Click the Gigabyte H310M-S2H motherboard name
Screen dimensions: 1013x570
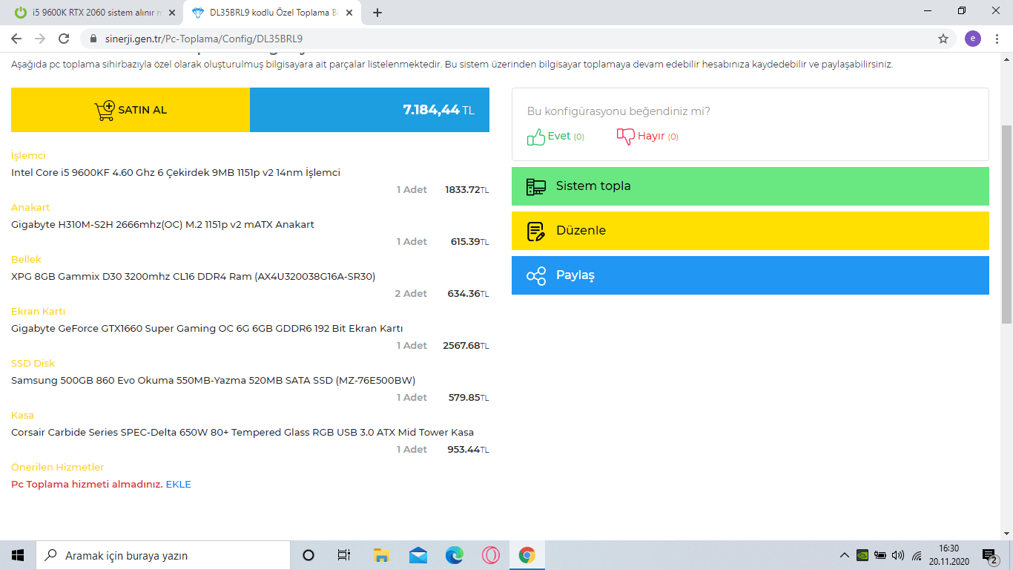162,225
